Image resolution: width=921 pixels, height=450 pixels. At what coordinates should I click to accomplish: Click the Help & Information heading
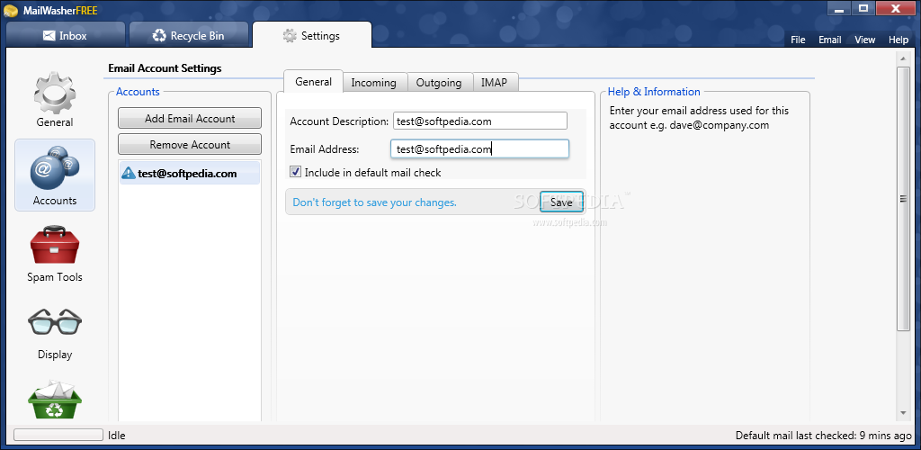tap(654, 92)
